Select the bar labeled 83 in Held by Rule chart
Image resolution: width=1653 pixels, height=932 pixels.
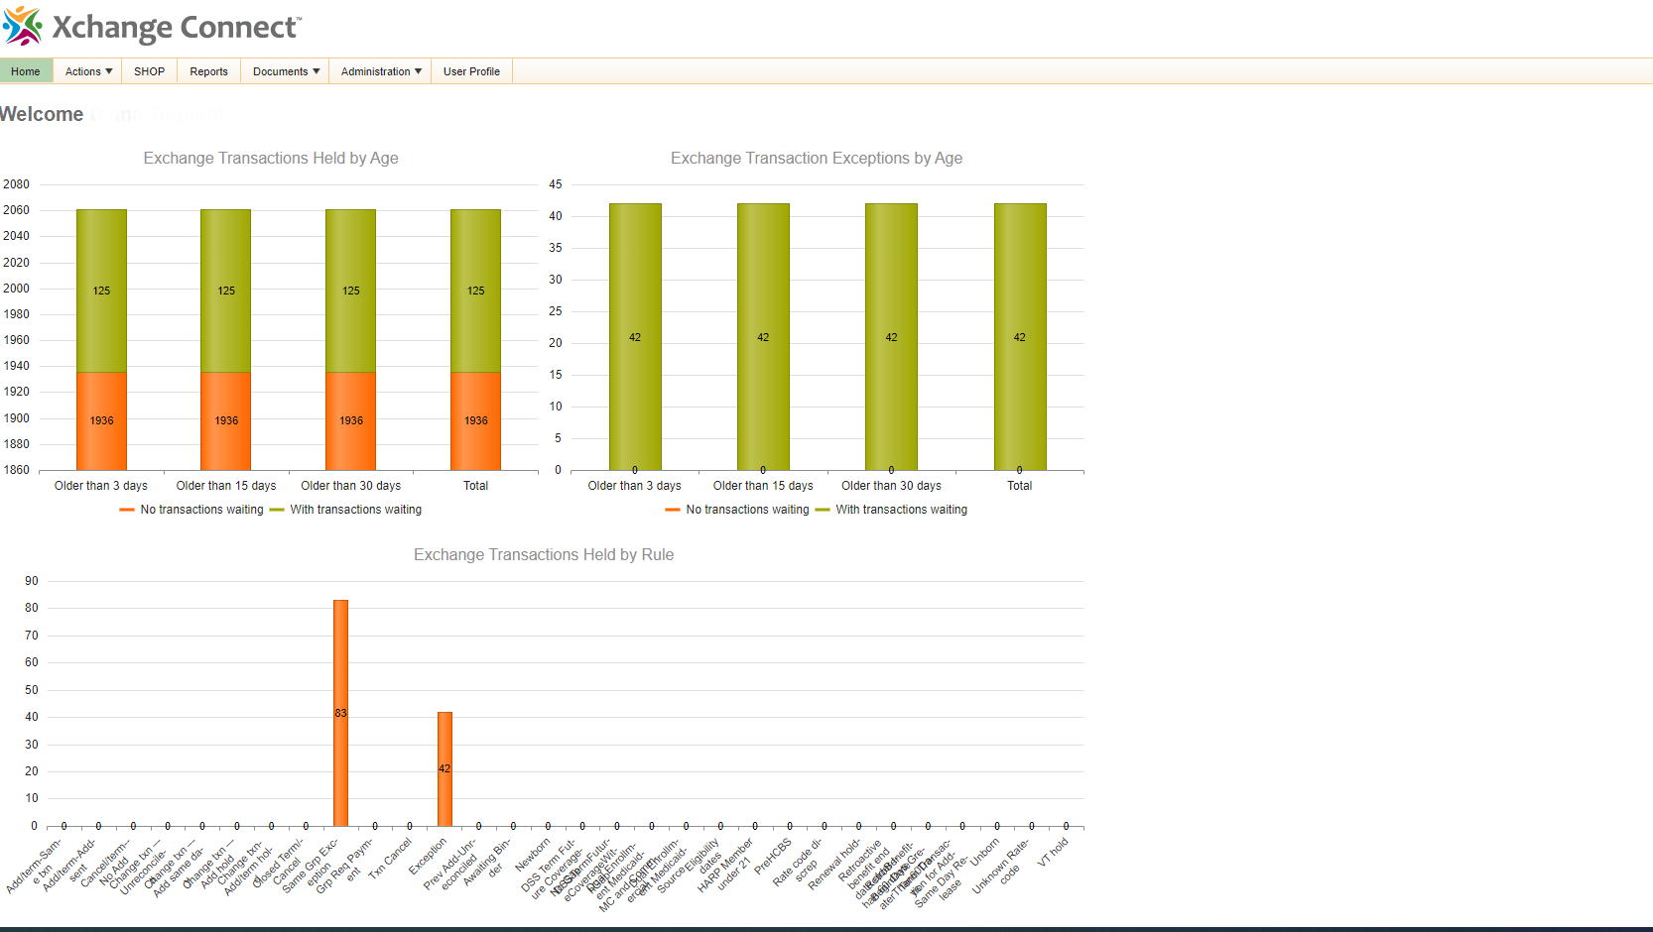click(x=340, y=712)
